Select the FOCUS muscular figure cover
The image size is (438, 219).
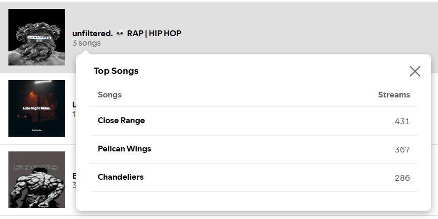(x=37, y=180)
